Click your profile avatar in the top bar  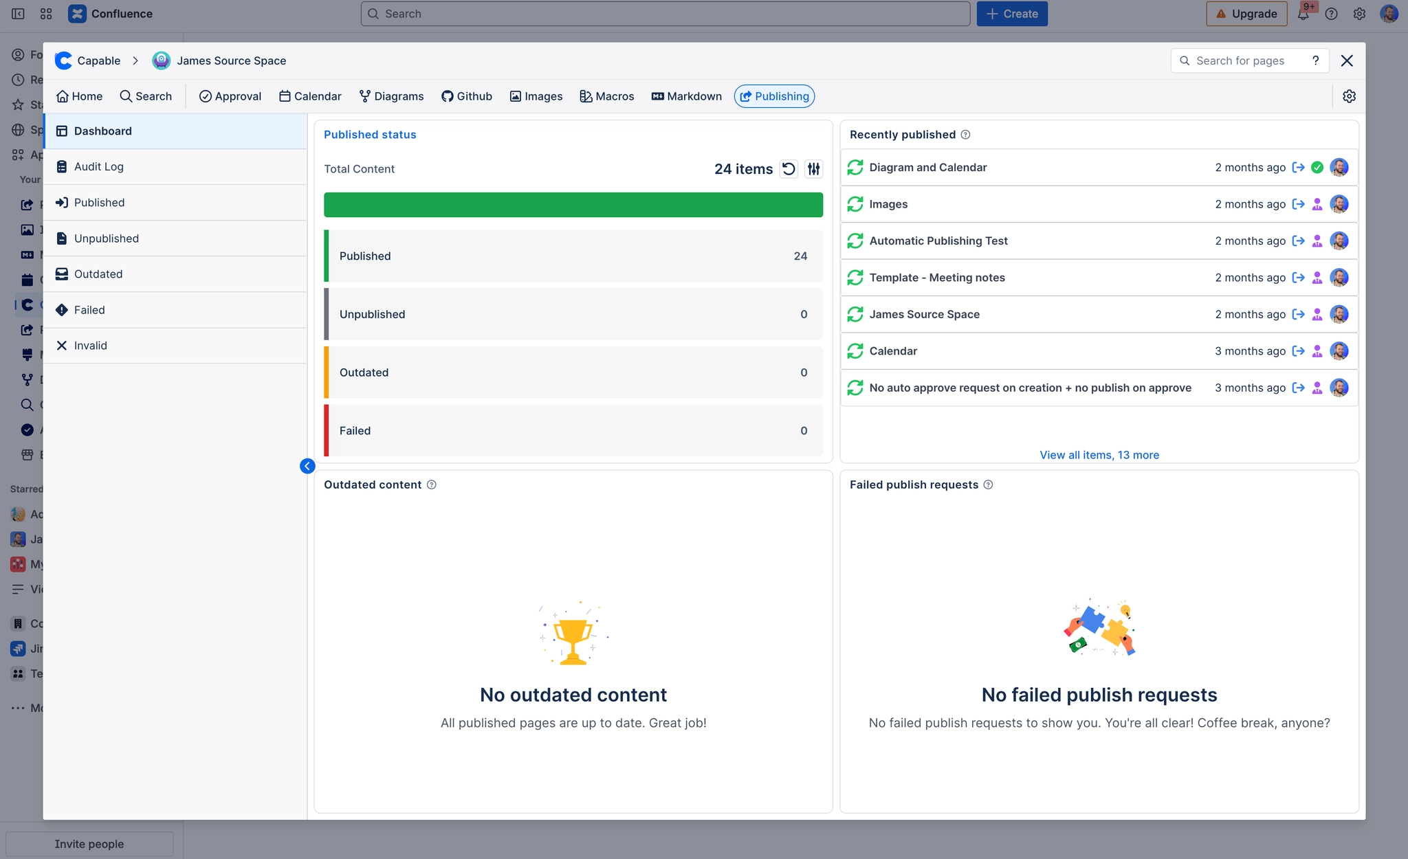1391,14
